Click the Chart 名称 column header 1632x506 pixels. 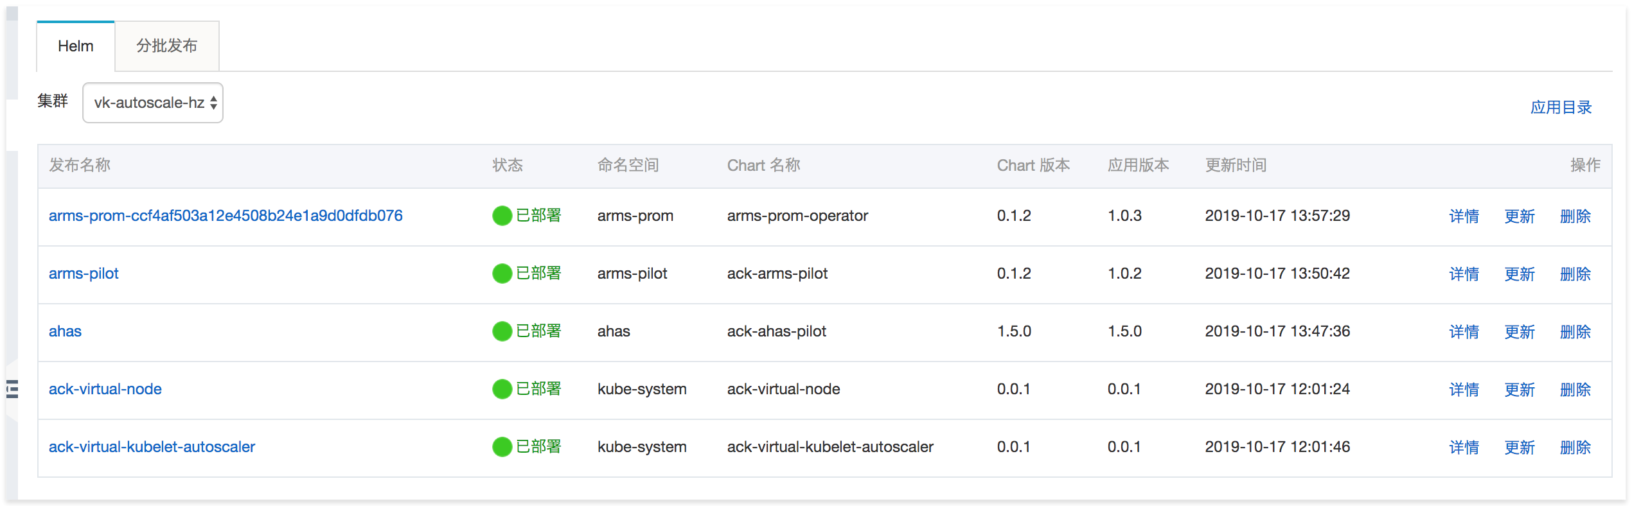pos(764,165)
